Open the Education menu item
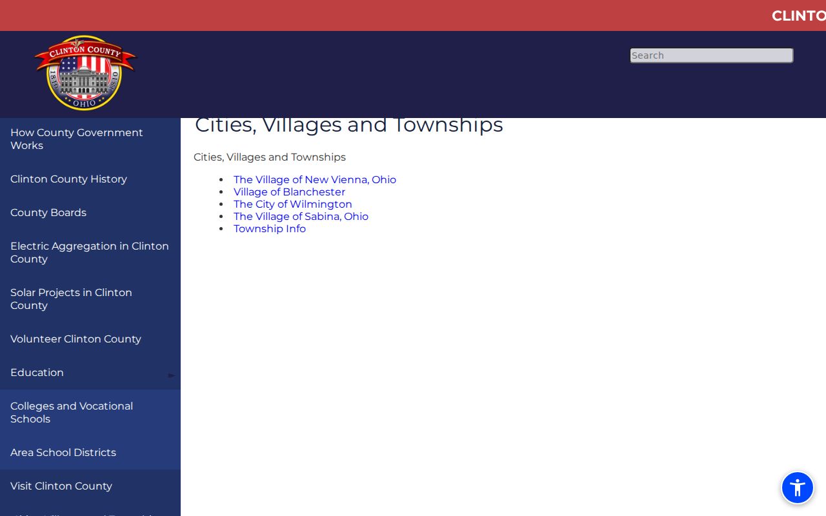 point(90,372)
